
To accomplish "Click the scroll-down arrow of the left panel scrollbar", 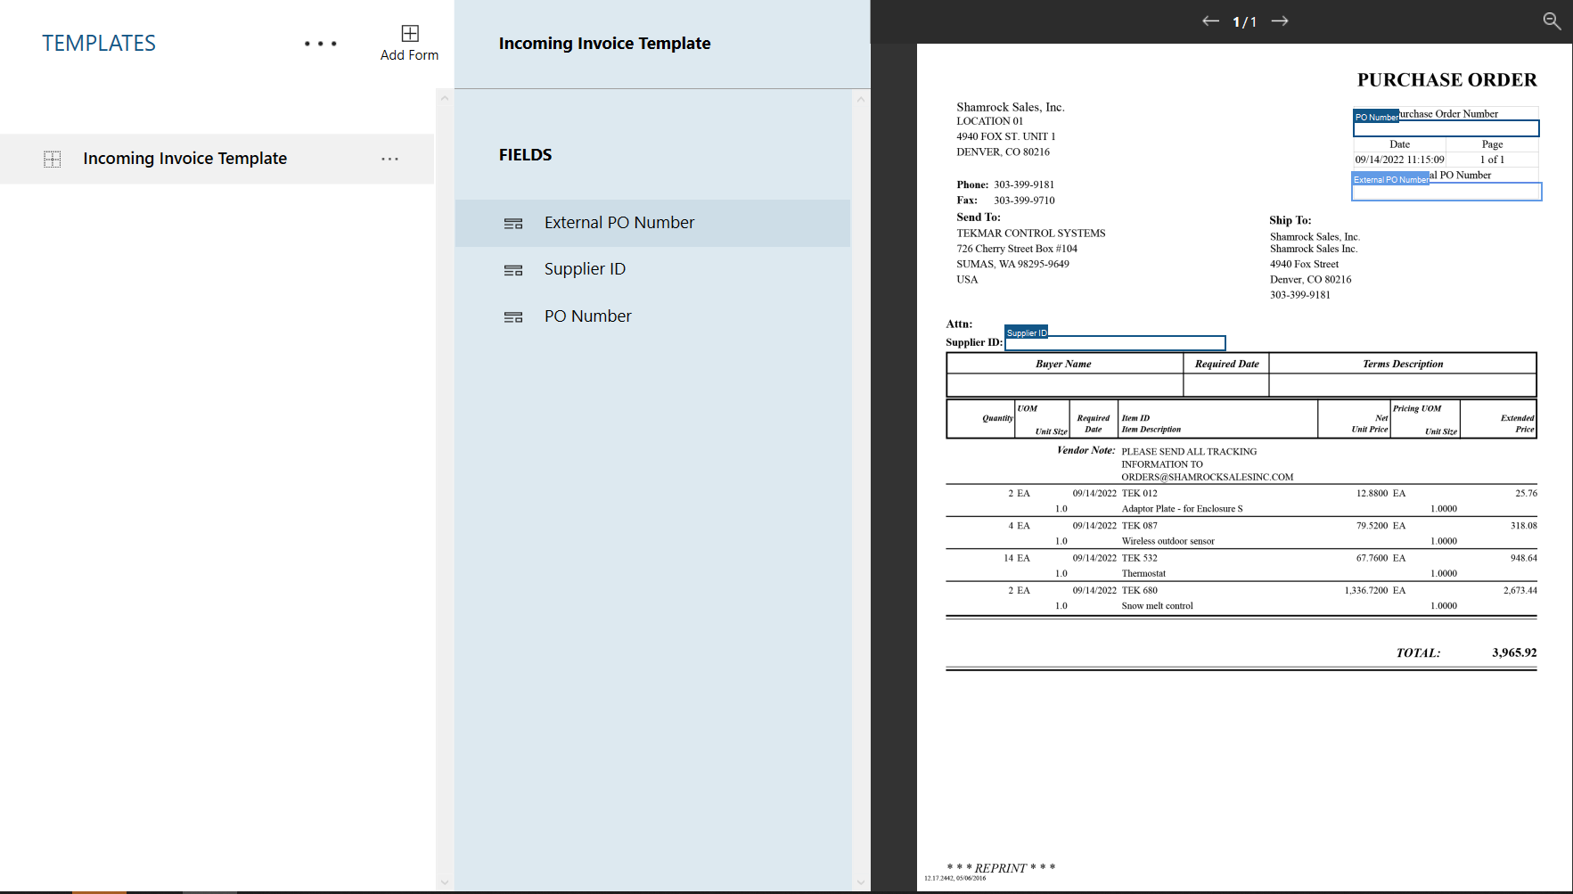I will coord(443,882).
